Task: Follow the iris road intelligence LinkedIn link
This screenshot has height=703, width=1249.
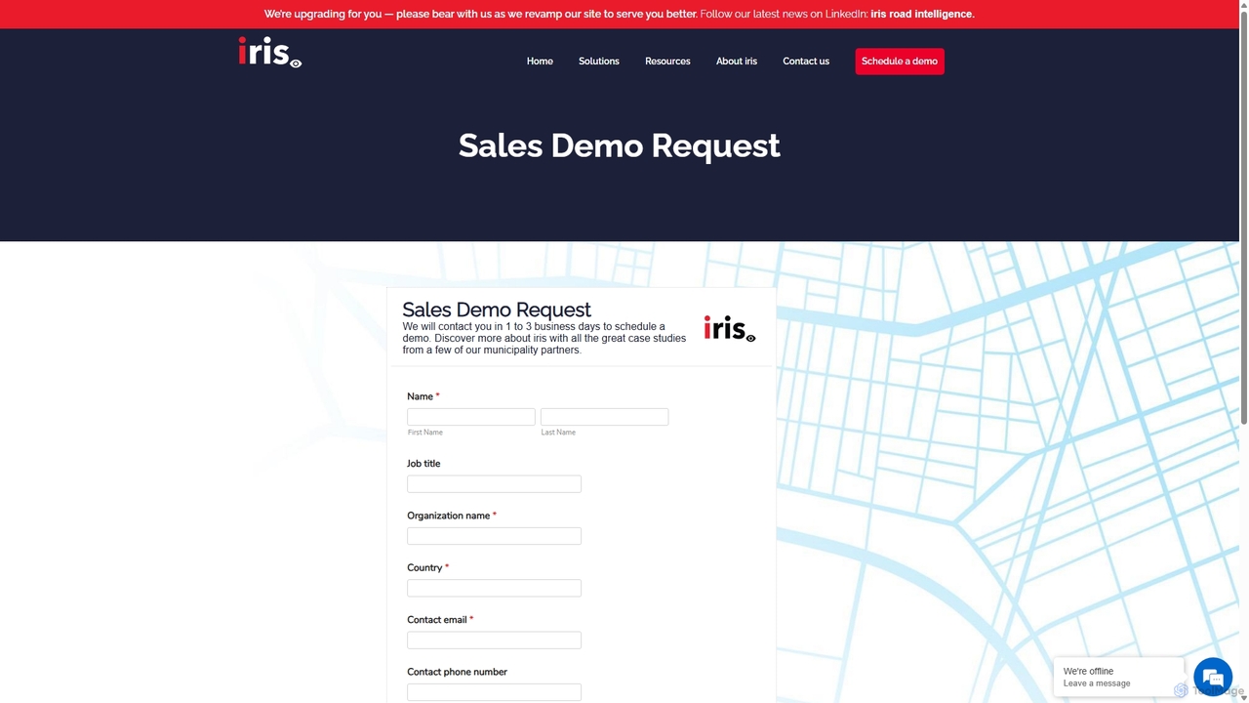Action: (922, 14)
